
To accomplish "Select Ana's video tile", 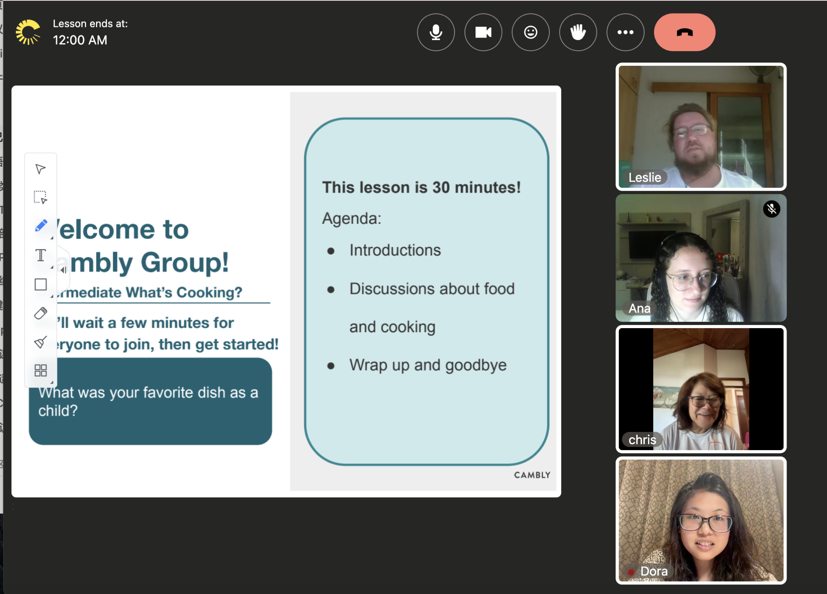I will (700, 258).
